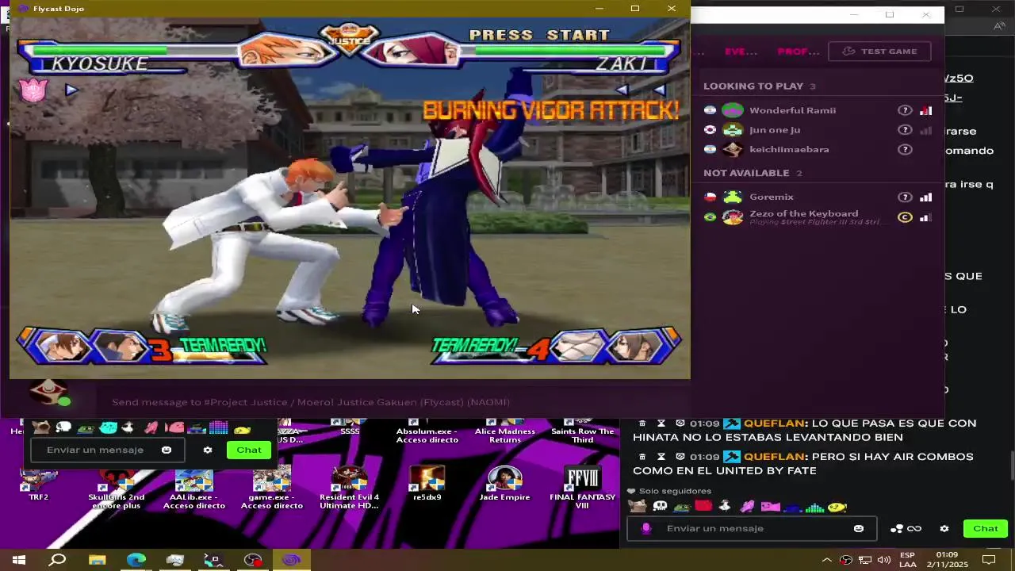1015x571 pixels.
Task: Click delete trash icon on HINATA message
Action: pyautogui.click(x=642, y=423)
